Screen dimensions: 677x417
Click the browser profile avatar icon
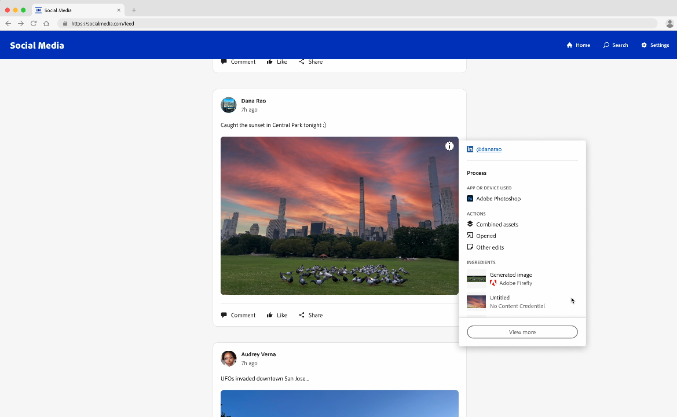click(669, 23)
